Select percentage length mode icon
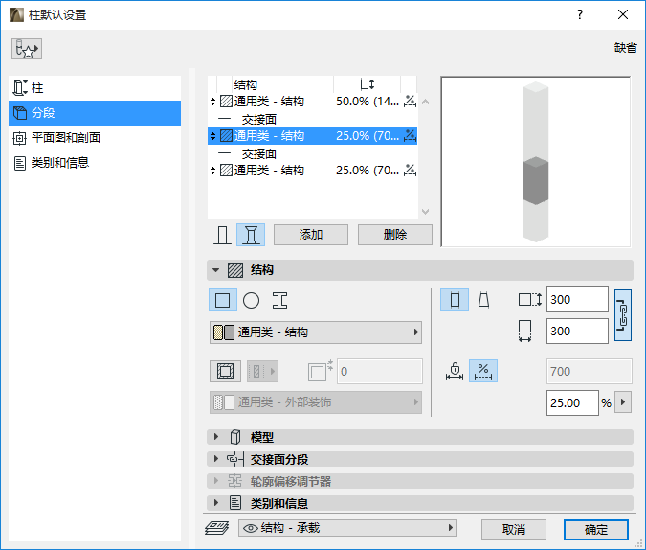This screenshot has width=646, height=550. (483, 371)
